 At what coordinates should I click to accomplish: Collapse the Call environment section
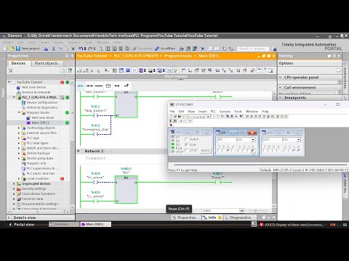tap(281, 87)
